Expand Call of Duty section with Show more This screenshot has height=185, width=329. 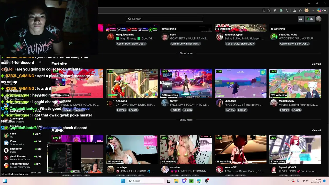pos(186,53)
